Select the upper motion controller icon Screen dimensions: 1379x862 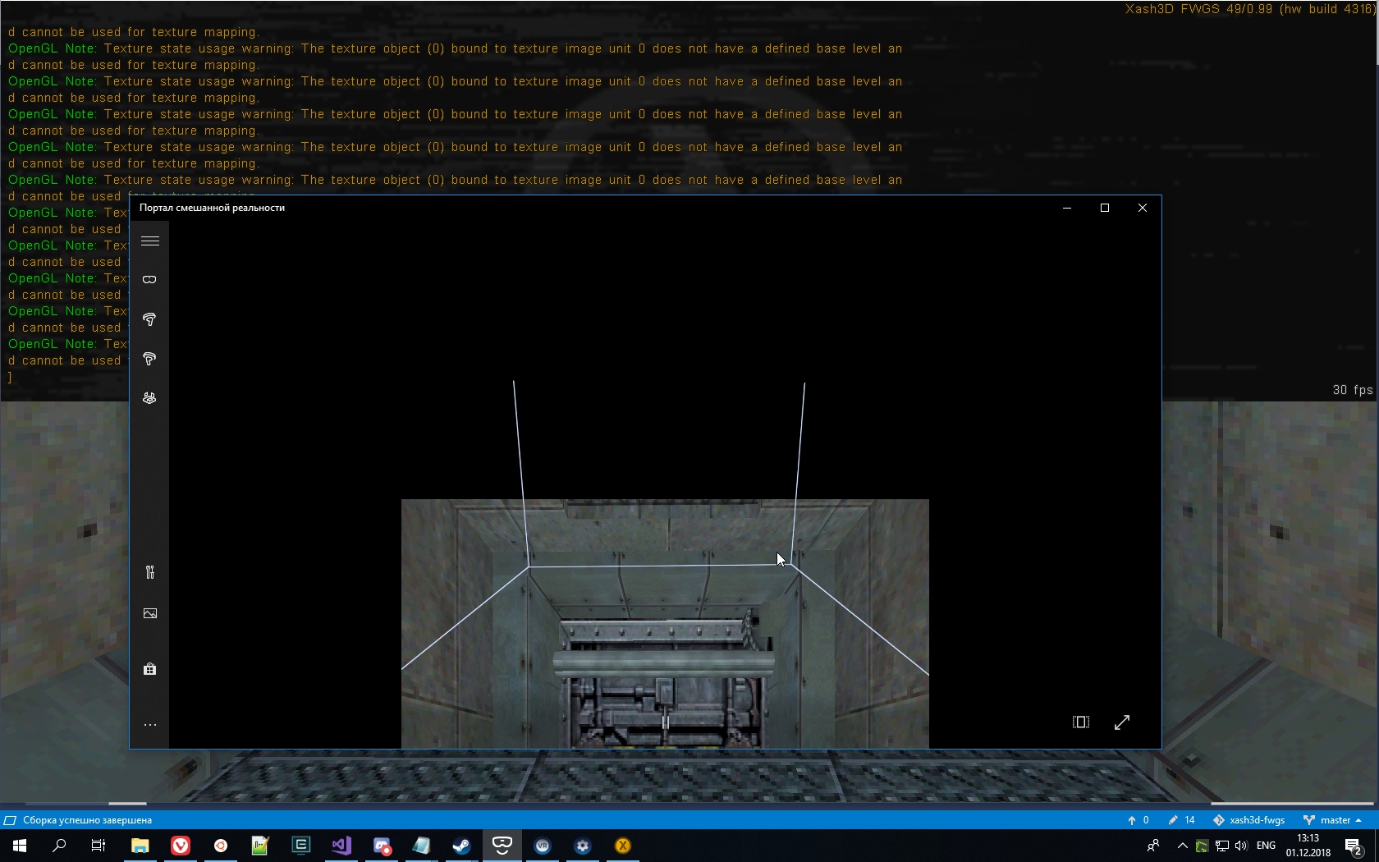(149, 319)
